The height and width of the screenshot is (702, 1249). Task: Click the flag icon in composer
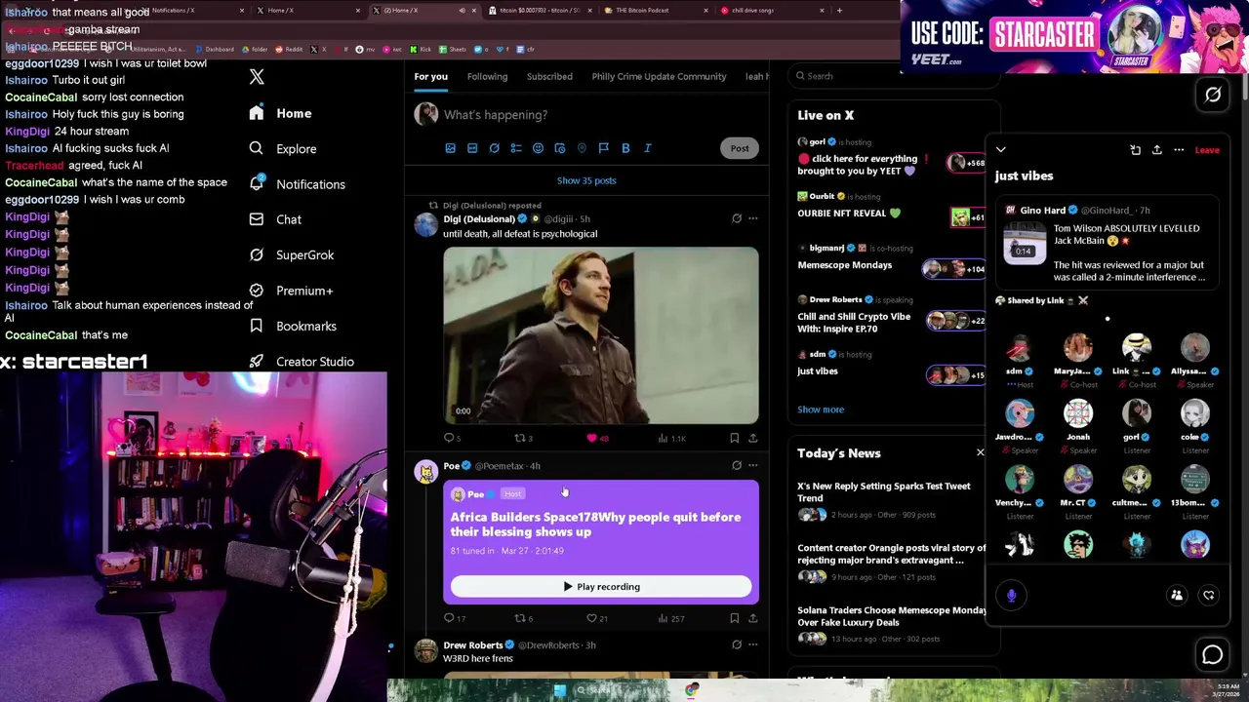(604, 148)
